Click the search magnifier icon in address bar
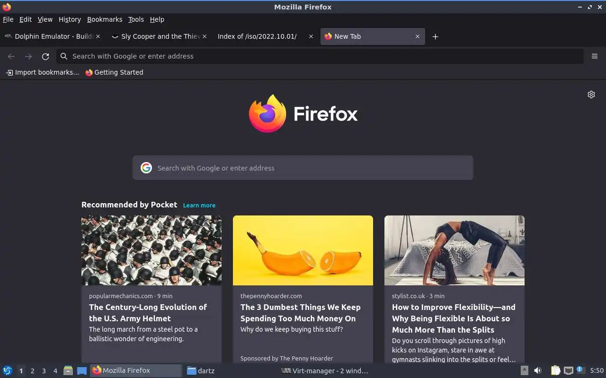 pos(64,56)
